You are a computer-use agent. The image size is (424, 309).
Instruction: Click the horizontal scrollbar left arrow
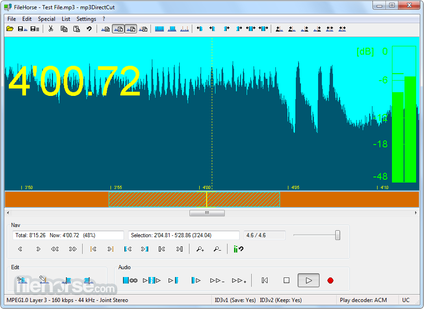click(8, 213)
